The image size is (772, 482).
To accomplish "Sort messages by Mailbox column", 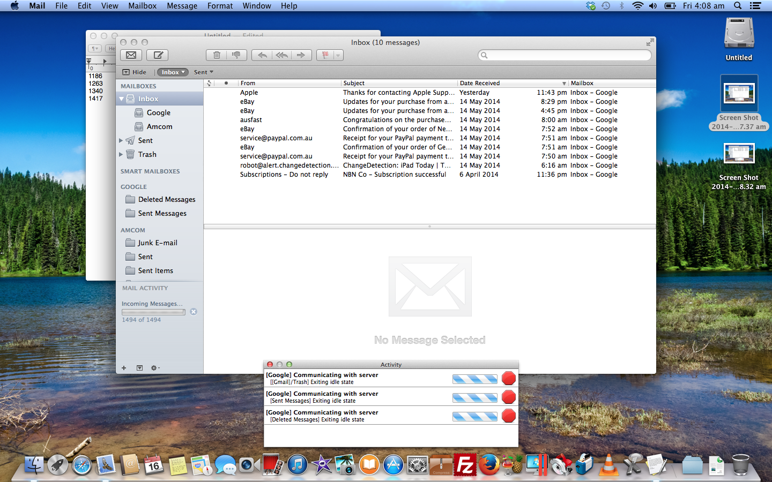I will tap(611, 83).
